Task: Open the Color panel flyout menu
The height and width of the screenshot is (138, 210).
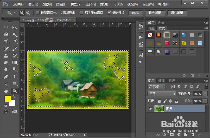Action: 206,23
